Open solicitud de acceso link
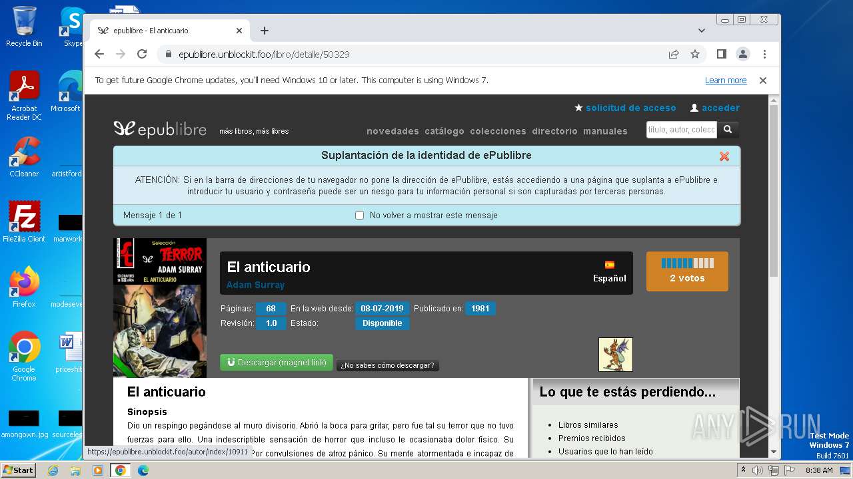The image size is (853, 479). point(625,108)
